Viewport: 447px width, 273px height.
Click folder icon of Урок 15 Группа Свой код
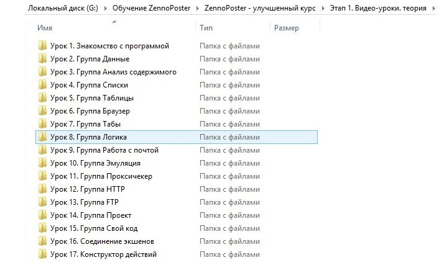(42, 228)
